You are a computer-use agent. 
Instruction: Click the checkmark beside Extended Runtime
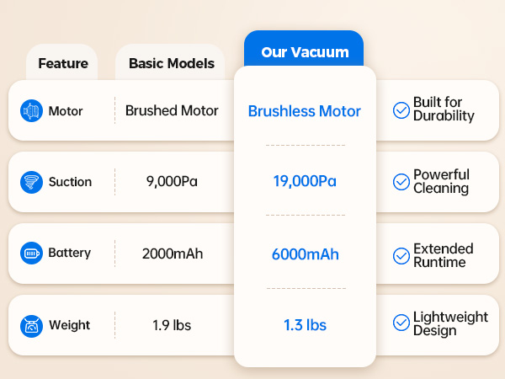coord(401,256)
